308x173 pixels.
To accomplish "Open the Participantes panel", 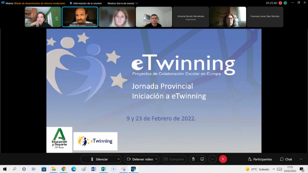I will coord(259,159).
